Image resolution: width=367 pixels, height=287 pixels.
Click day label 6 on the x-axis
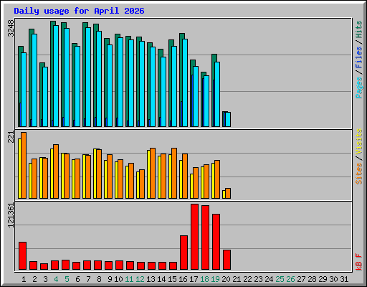[77, 279]
